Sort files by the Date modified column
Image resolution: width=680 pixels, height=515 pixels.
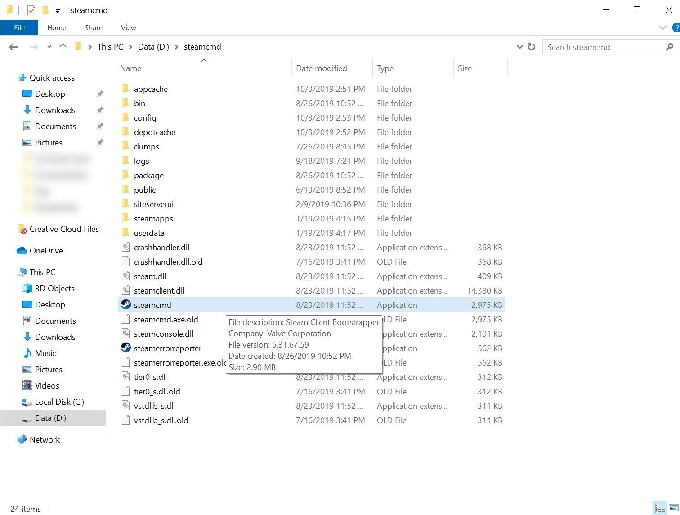tap(321, 68)
